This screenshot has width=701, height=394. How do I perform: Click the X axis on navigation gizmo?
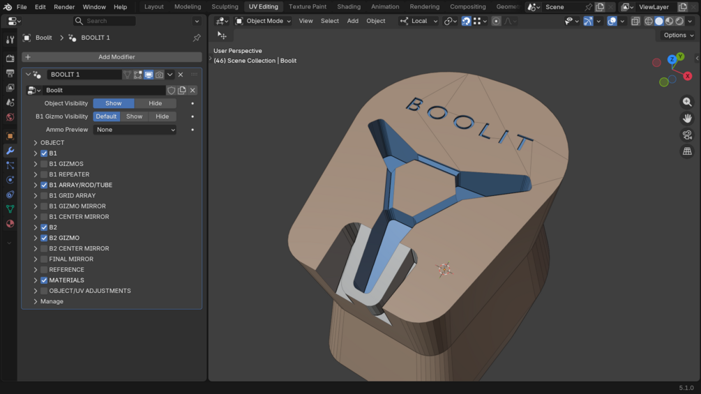pyautogui.click(x=688, y=77)
